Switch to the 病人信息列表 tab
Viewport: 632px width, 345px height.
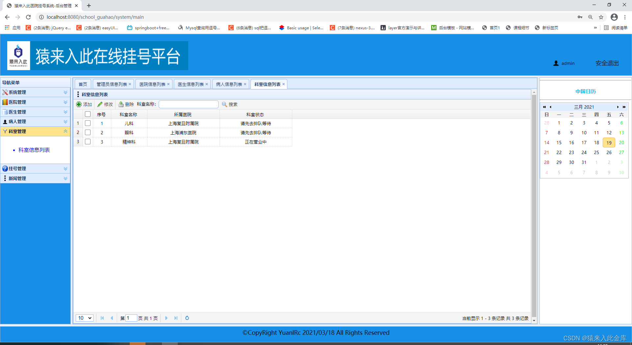point(229,84)
